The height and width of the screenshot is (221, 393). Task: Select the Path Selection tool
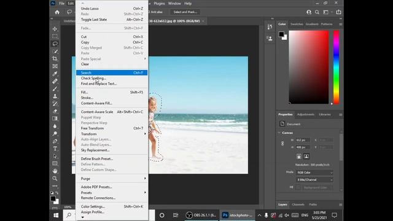coord(55,156)
